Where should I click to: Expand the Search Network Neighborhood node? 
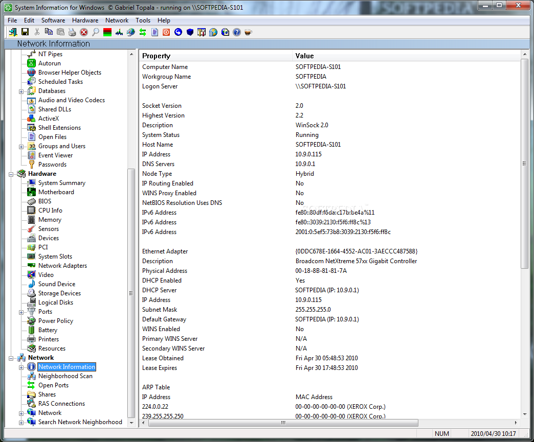21,422
